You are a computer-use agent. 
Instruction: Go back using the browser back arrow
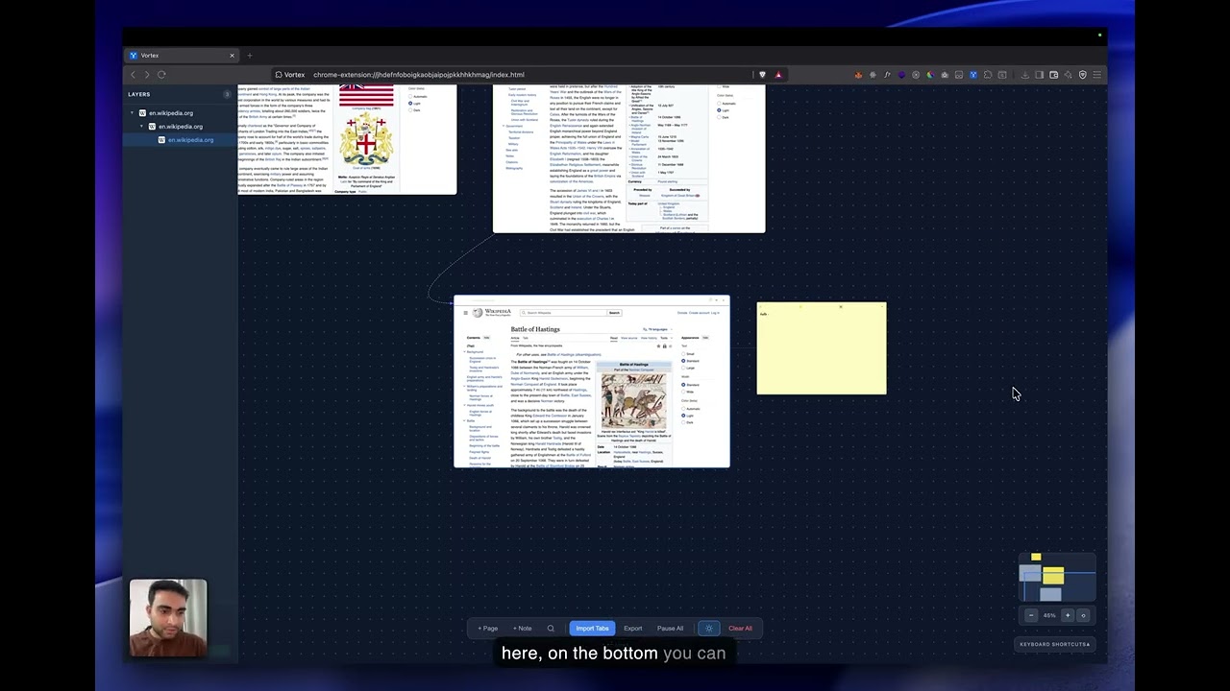point(133,75)
